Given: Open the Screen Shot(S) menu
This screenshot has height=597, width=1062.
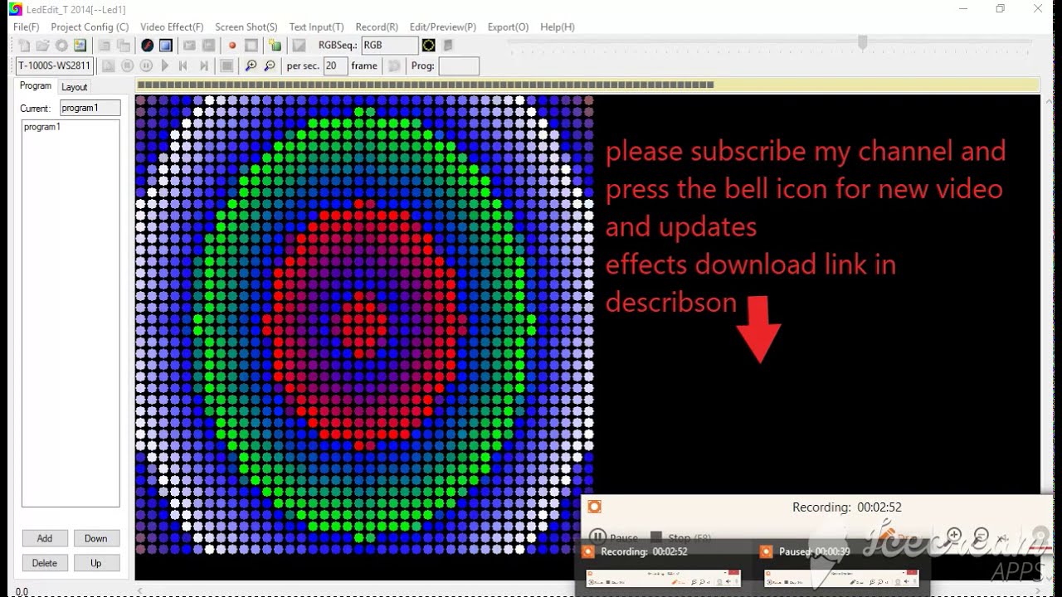Looking at the screenshot, I should [x=246, y=27].
